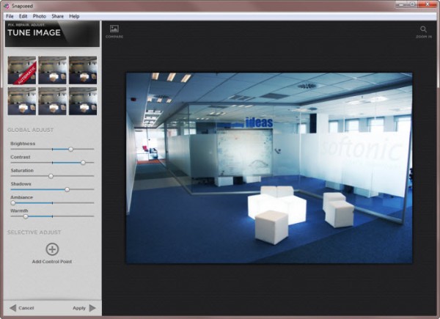
Task: Click the Contrast slider handle
Action: pos(82,162)
